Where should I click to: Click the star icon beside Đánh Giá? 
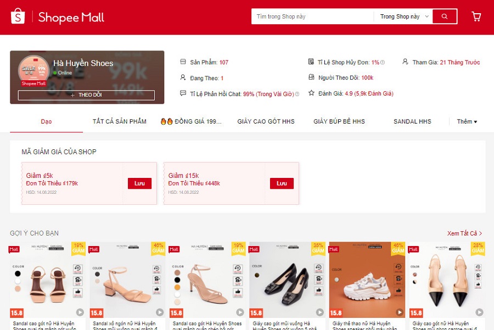[311, 93]
